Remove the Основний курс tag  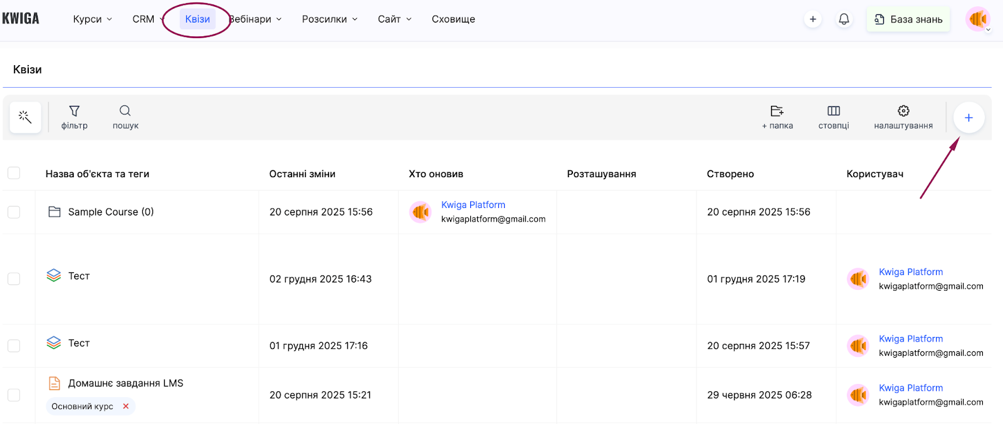point(126,406)
